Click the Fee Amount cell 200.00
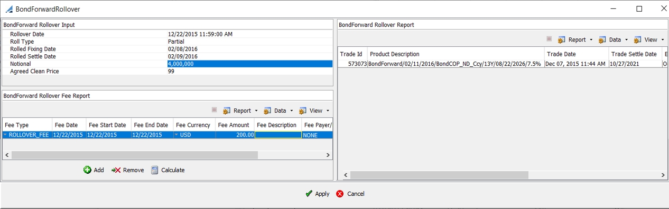This screenshot has height=209, width=669. [x=235, y=135]
